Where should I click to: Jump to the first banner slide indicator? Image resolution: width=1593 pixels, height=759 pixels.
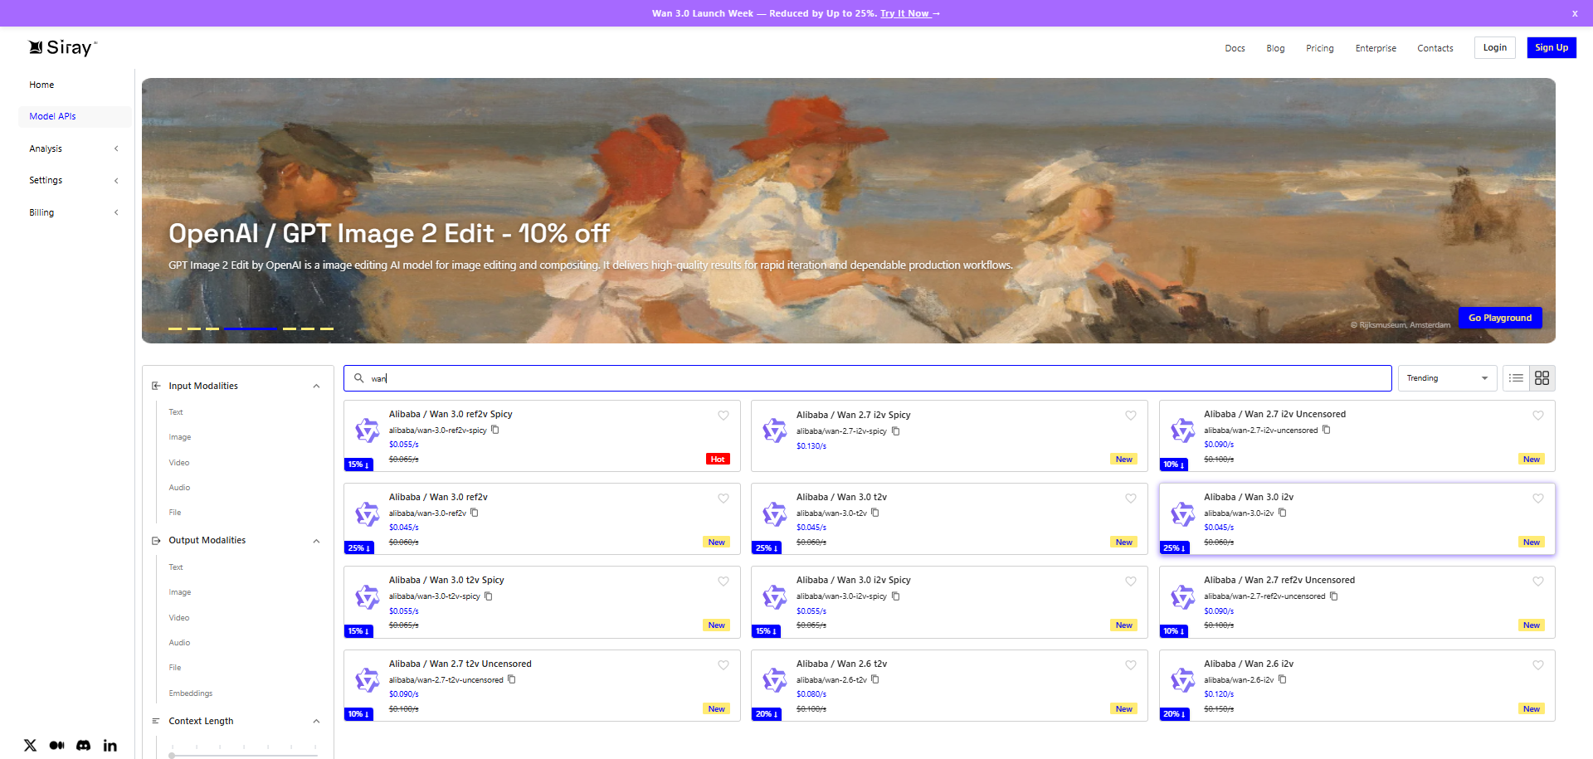point(175,328)
